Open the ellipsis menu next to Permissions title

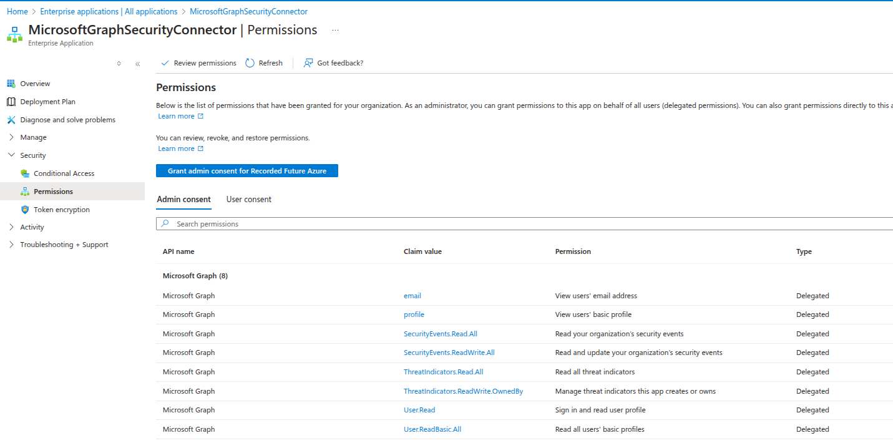point(335,30)
